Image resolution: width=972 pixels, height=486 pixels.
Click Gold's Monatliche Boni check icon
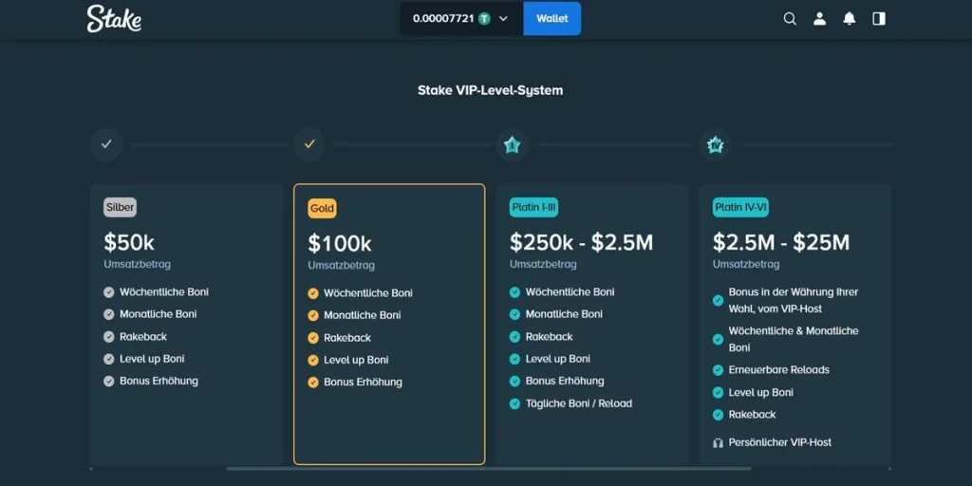[313, 315]
